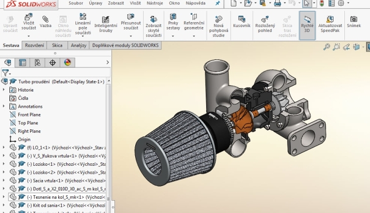Click Previous view icon in viewport toolbar
The image size is (370, 213).
pyautogui.click(x=346, y=47)
